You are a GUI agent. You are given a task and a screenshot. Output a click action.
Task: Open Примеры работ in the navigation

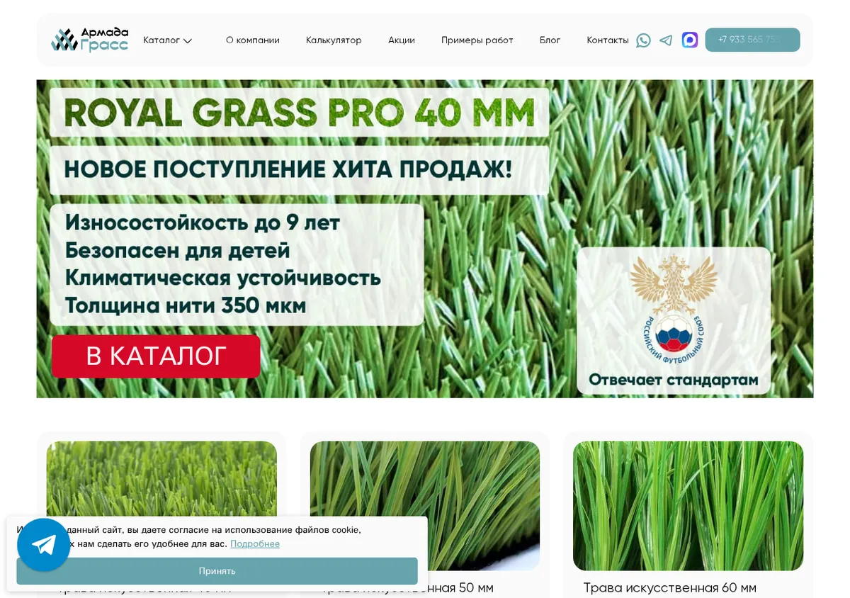477,40
